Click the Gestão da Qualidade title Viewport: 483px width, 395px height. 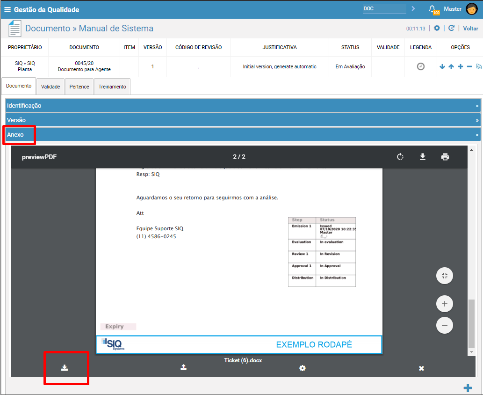pyautogui.click(x=46, y=10)
